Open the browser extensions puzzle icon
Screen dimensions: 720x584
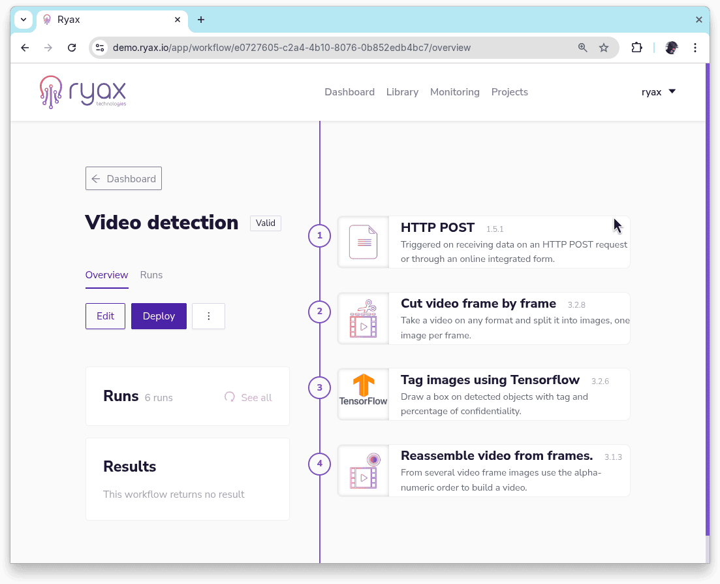tap(636, 48)
